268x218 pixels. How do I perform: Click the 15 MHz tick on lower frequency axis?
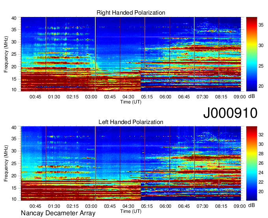14,188
